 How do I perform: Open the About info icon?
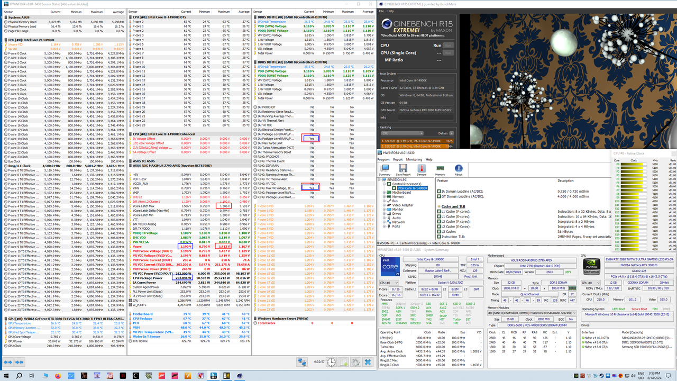pyautogui.click(x=459, y=169)
